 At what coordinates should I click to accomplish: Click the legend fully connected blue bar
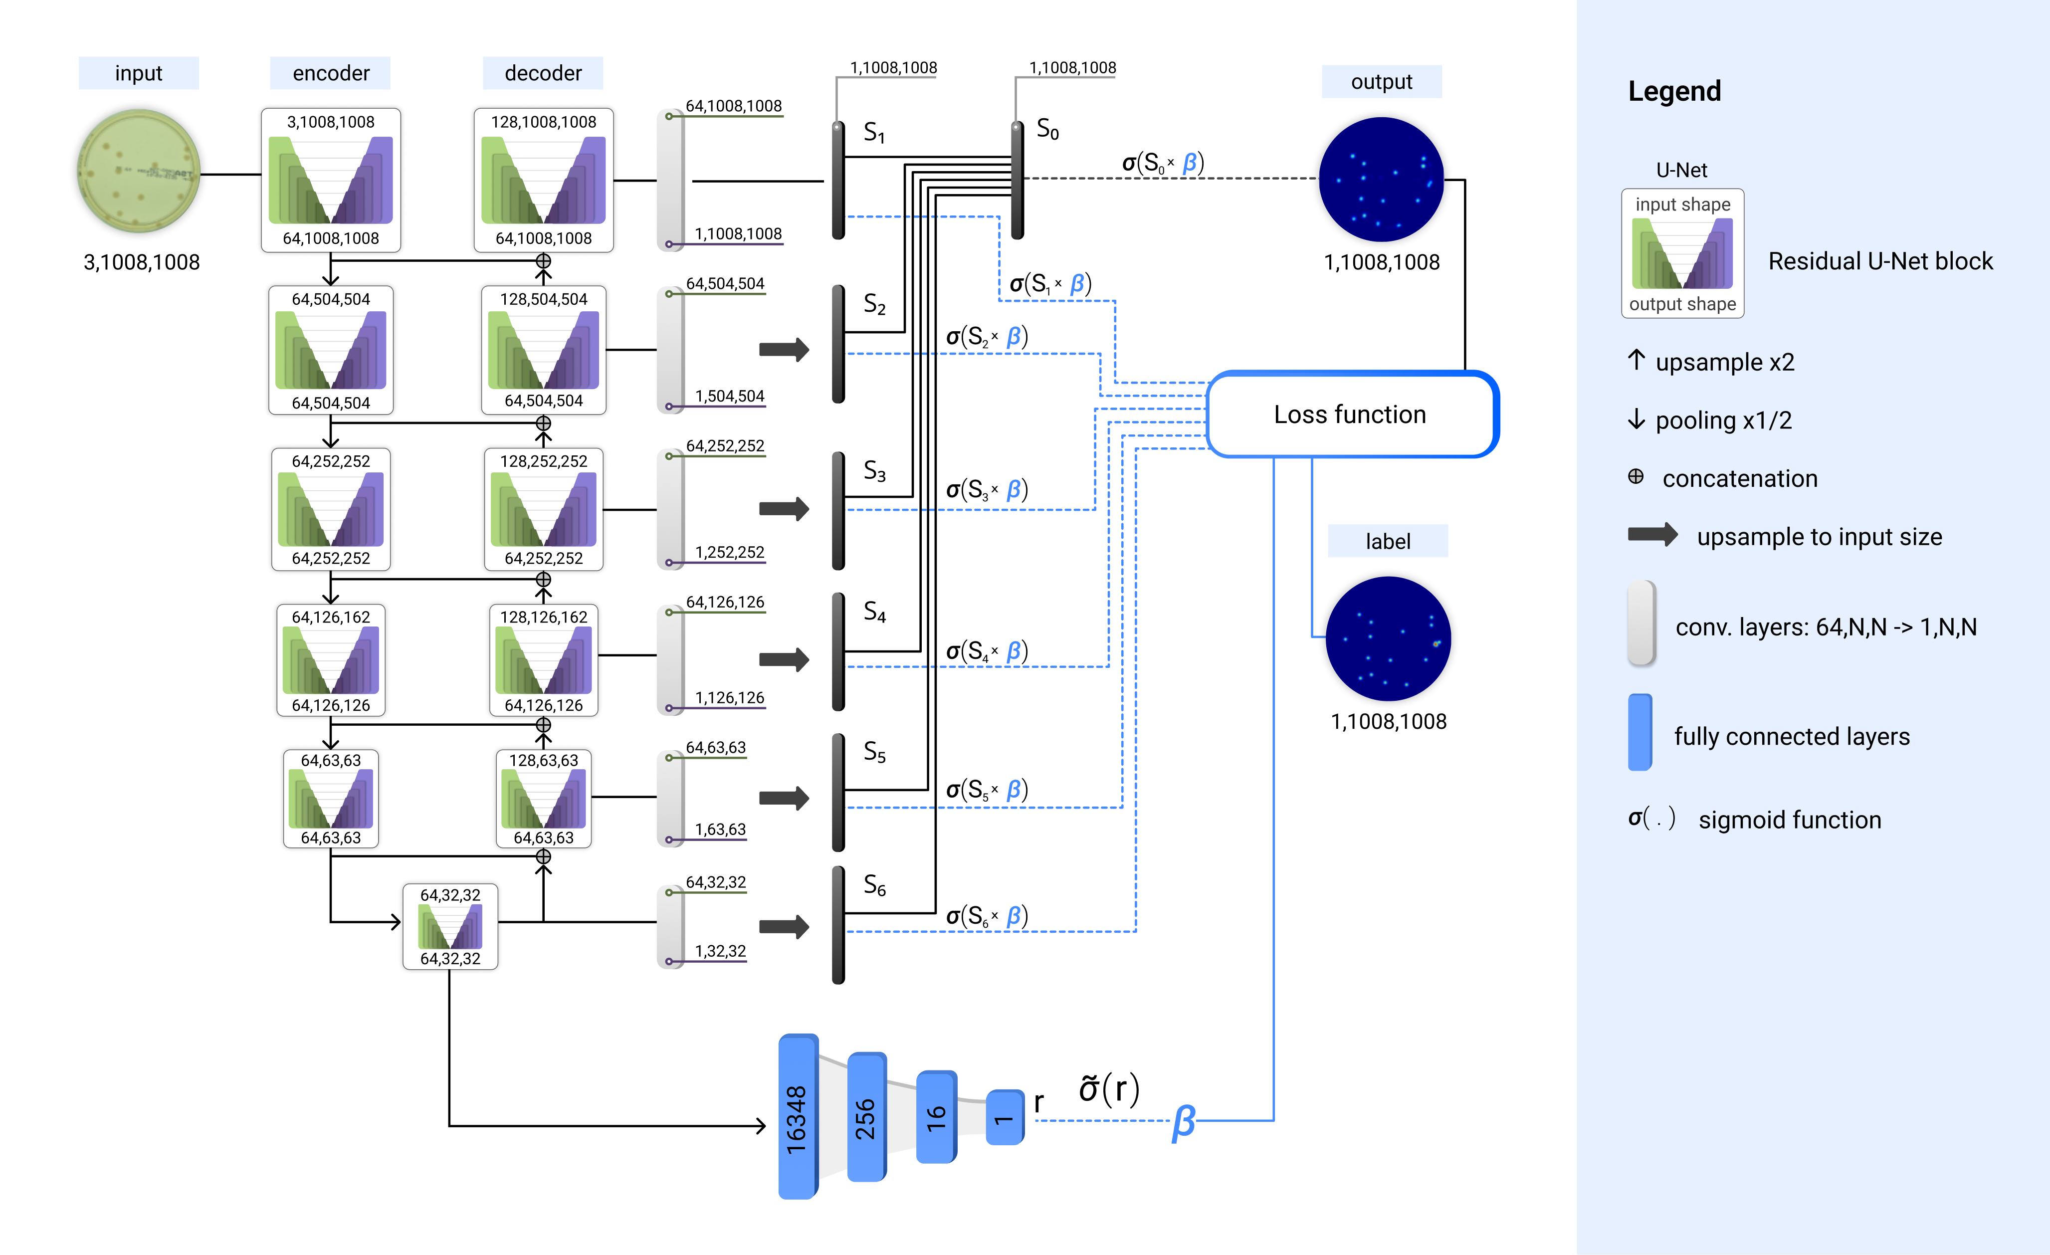click(x=1640, y=732)
